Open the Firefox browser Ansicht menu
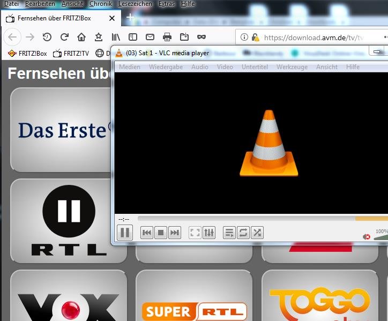This screenshot has width=388, height=321. coord(72,4)
